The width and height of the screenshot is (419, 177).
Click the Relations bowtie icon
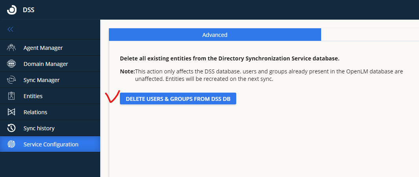coord(11,112)
